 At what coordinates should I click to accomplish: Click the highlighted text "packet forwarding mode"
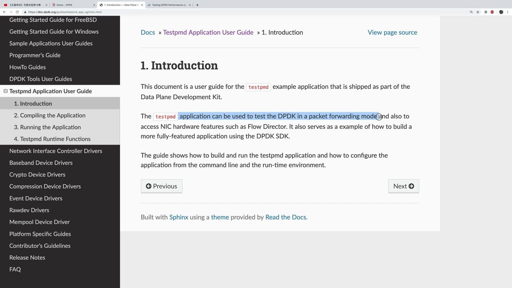(343, 116)
